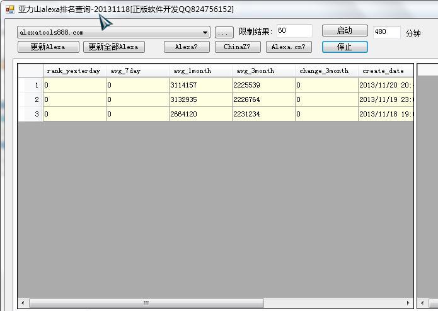This screenshot has width=438, height=311.
Task: Click the cell 2231234
Action: click(x=263, y=114)
